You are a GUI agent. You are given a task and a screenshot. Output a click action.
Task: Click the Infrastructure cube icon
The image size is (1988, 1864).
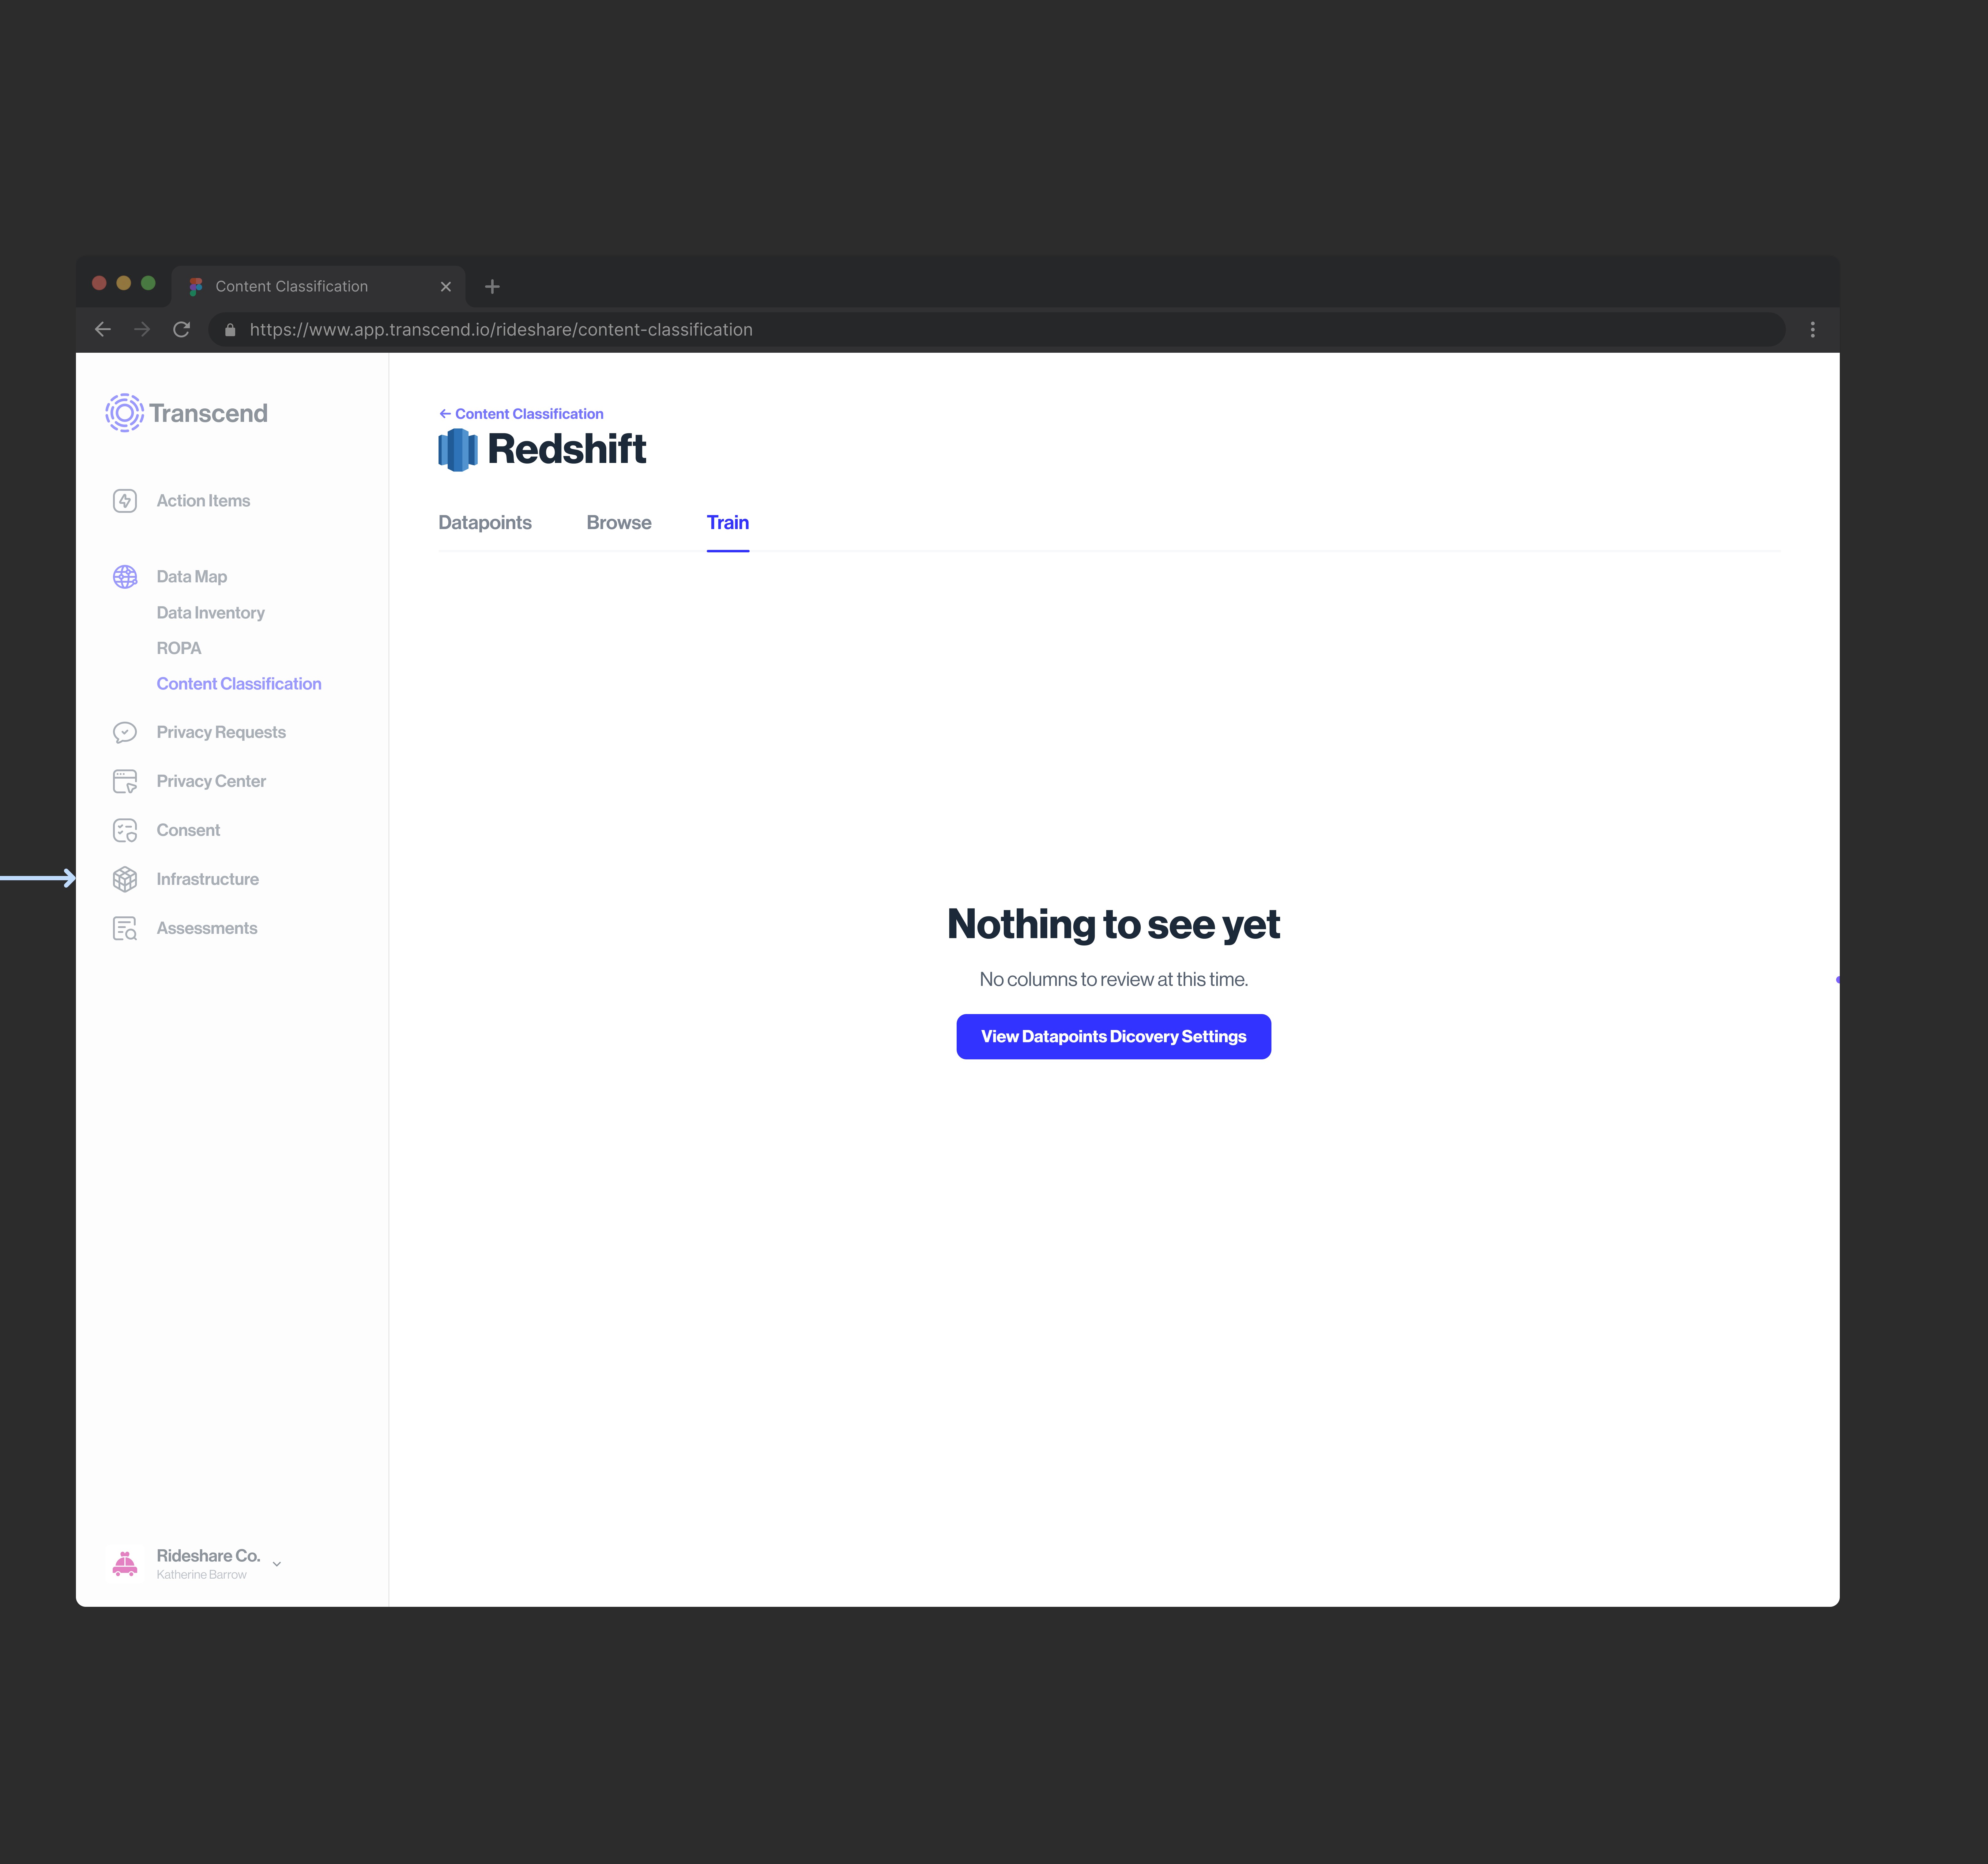tap(125, 879)
